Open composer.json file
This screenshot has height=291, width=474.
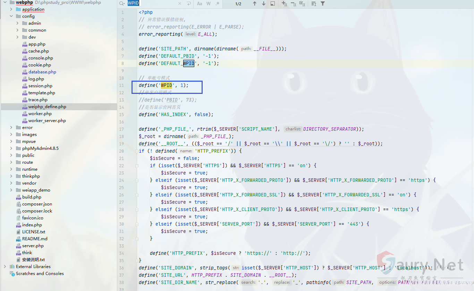tap(37, 204)
